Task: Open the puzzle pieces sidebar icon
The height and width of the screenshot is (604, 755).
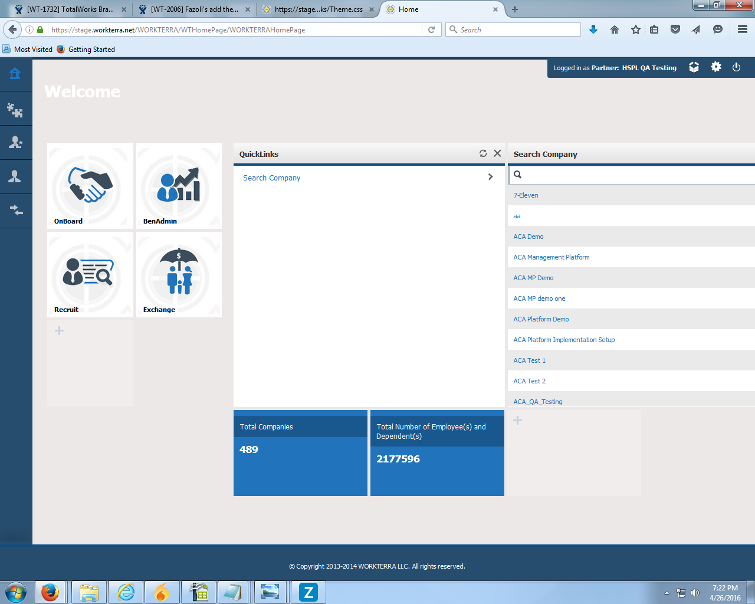Action: point(15,110)
